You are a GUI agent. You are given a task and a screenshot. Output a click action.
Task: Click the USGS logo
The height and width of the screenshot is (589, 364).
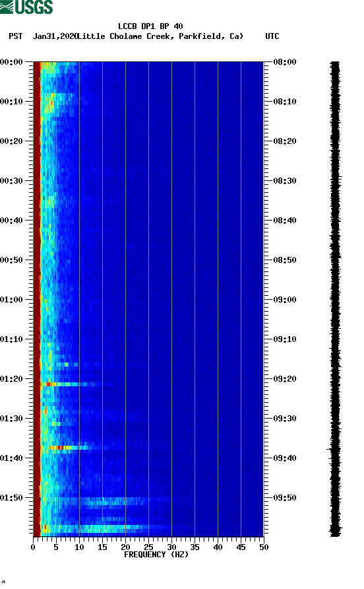pos(26,7)
